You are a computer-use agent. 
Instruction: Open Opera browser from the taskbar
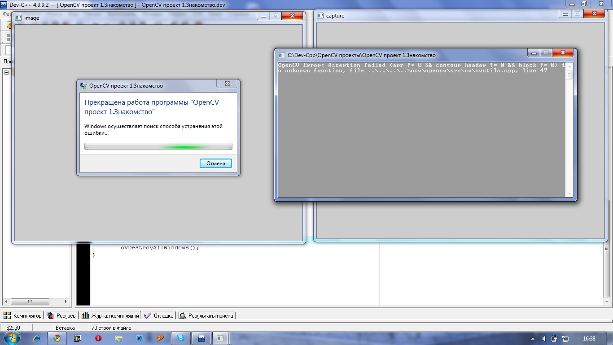98,338
